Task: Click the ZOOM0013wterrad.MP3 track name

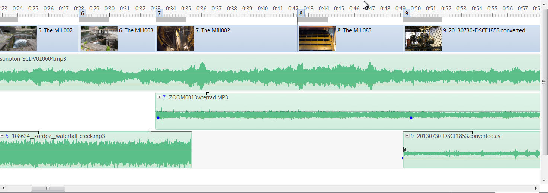Action: point(198,97)
